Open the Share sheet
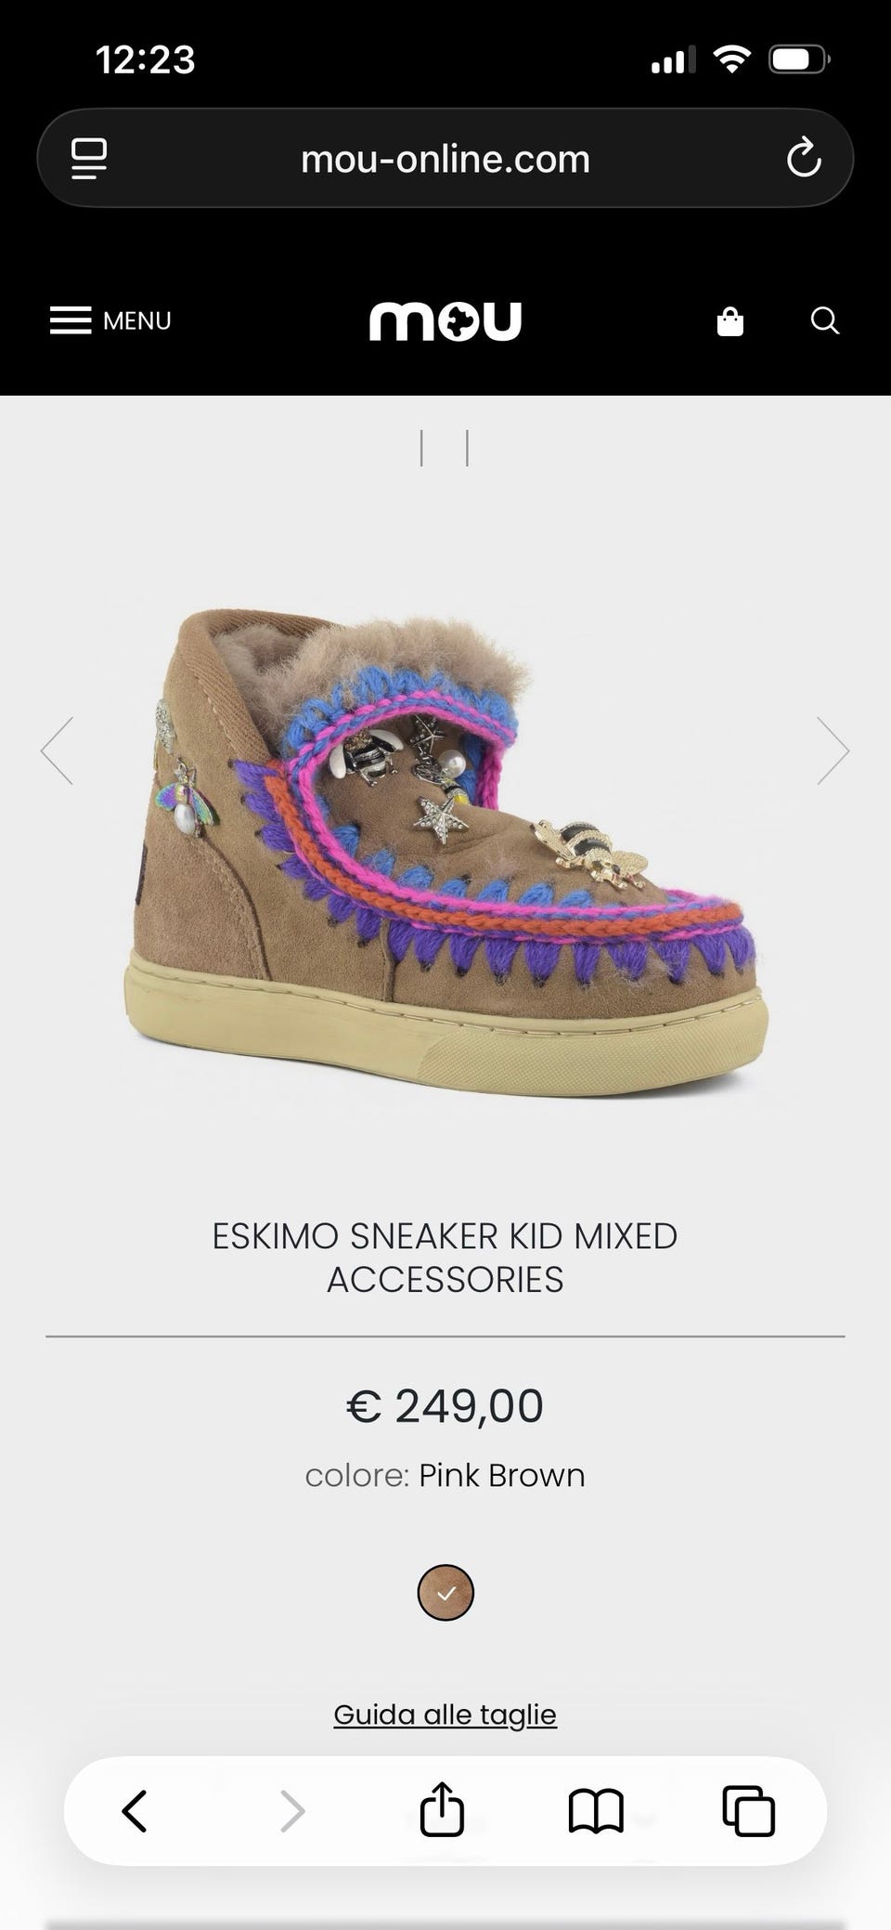891x1930 pixels. (442, 1808)
